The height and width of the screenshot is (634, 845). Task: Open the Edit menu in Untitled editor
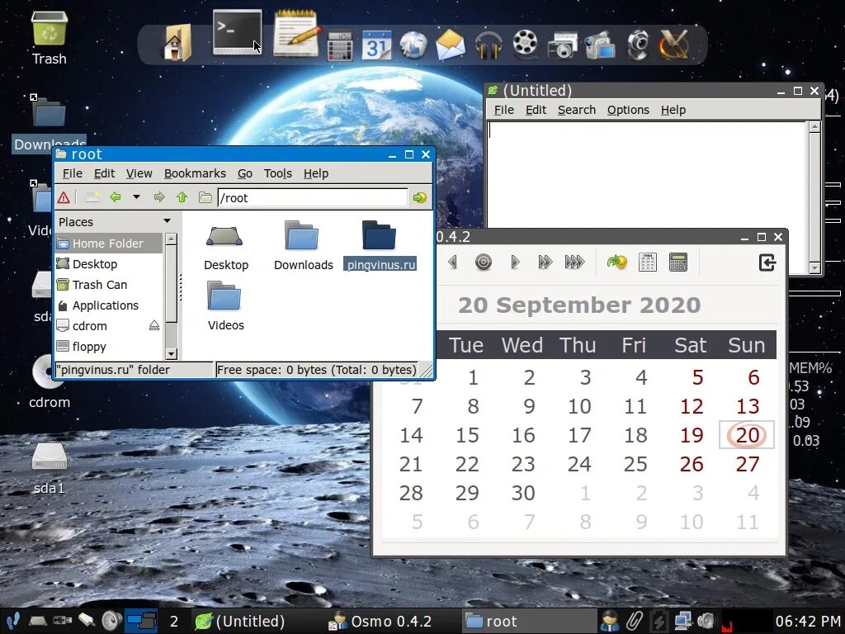pos(536,110)
